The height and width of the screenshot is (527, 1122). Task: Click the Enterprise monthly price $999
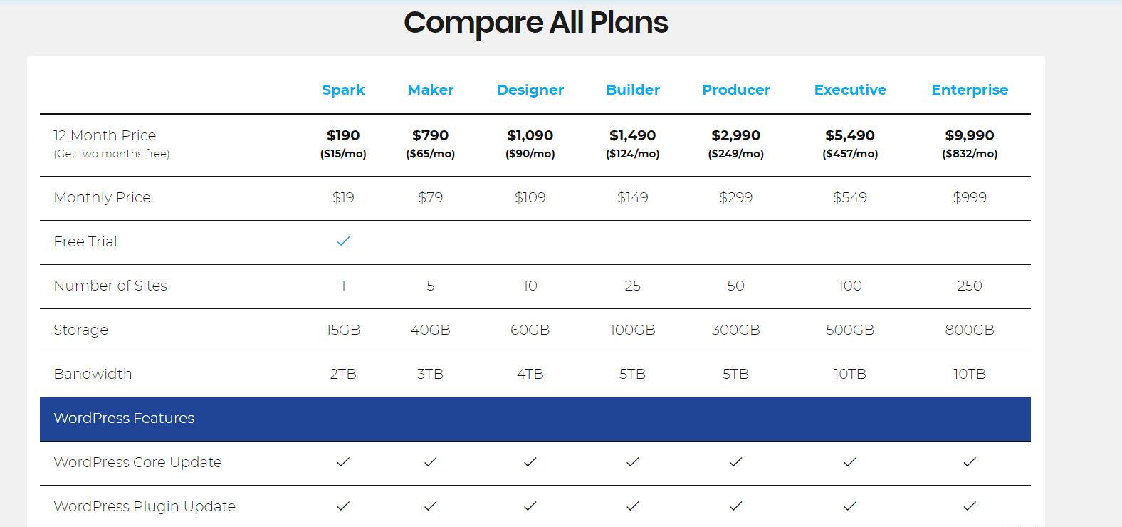pyautogui.click(x=969, y=197)
